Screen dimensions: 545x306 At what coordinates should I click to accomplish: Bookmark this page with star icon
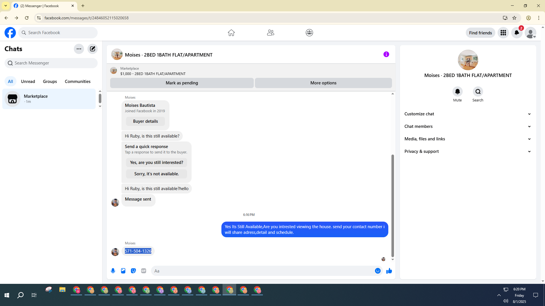click(x=514, y=18)
